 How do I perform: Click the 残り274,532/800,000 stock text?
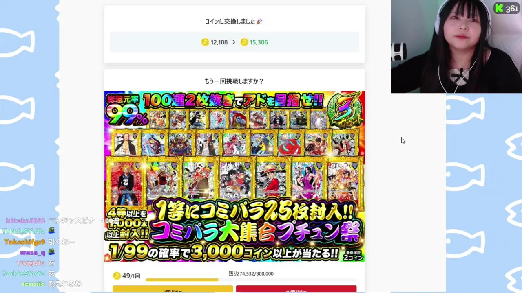click(251, 273)
